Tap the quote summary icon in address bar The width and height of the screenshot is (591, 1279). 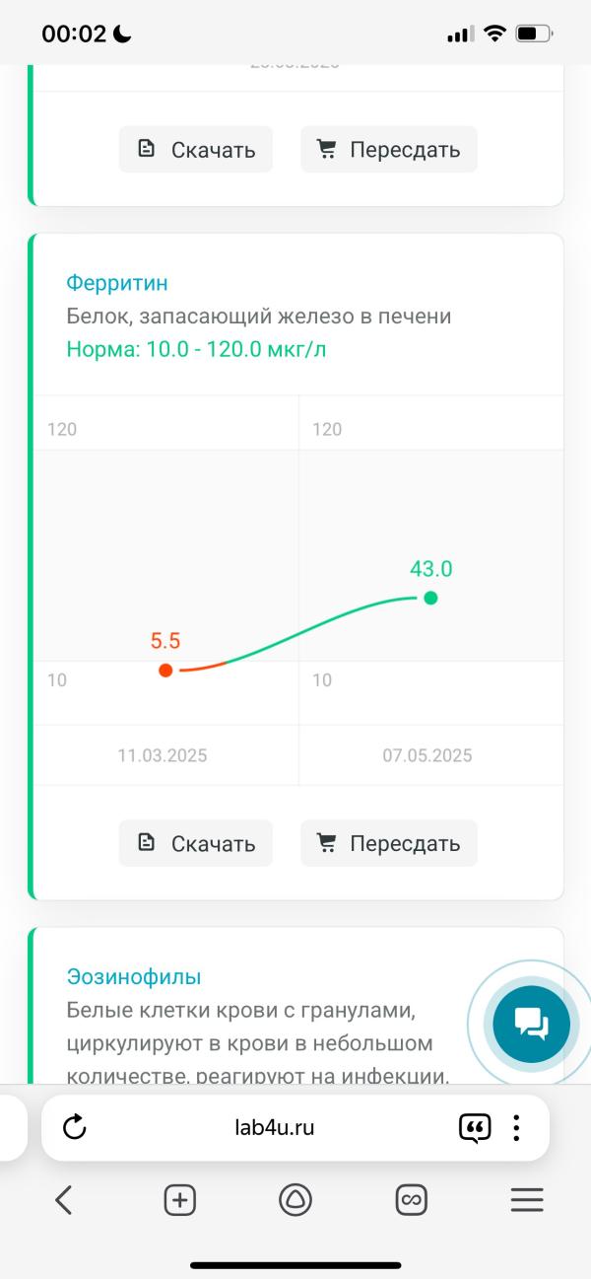pos(475,1127)
